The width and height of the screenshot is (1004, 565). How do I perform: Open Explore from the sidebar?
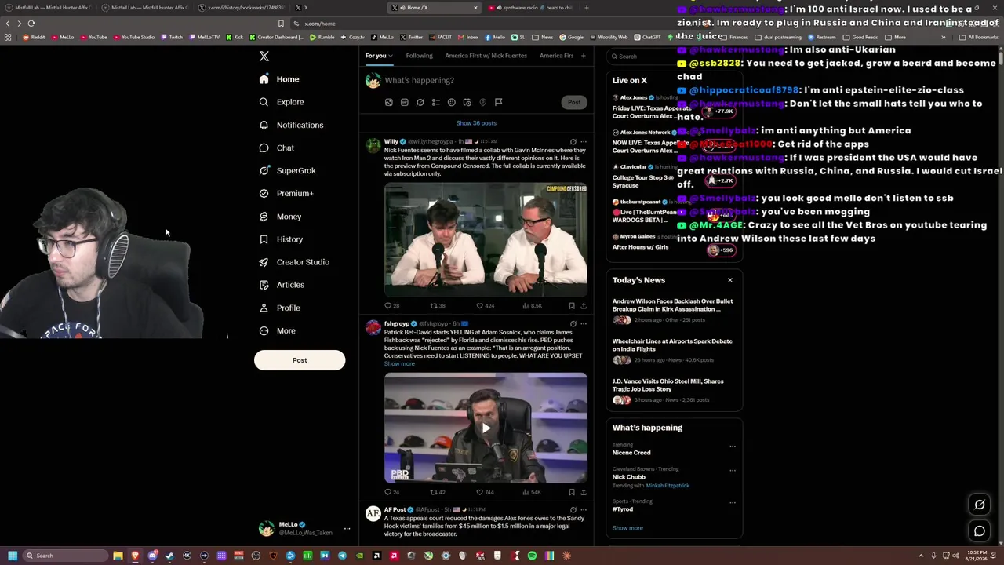pyautogui.click(x=282, y=102)
